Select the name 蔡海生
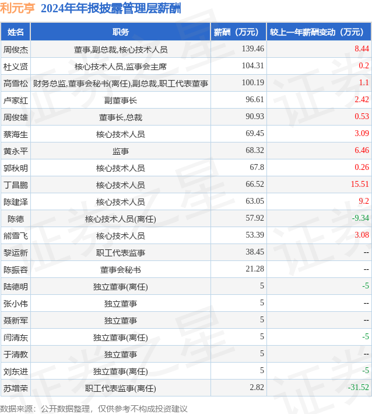 click(x=16, y=134)
